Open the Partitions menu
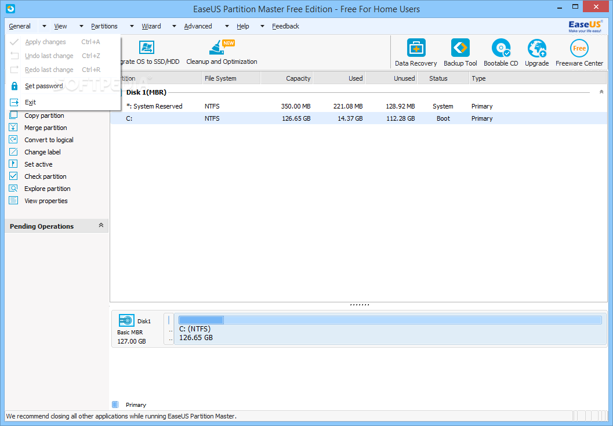The height and width of the screenshot is (426, 613). 104,26
